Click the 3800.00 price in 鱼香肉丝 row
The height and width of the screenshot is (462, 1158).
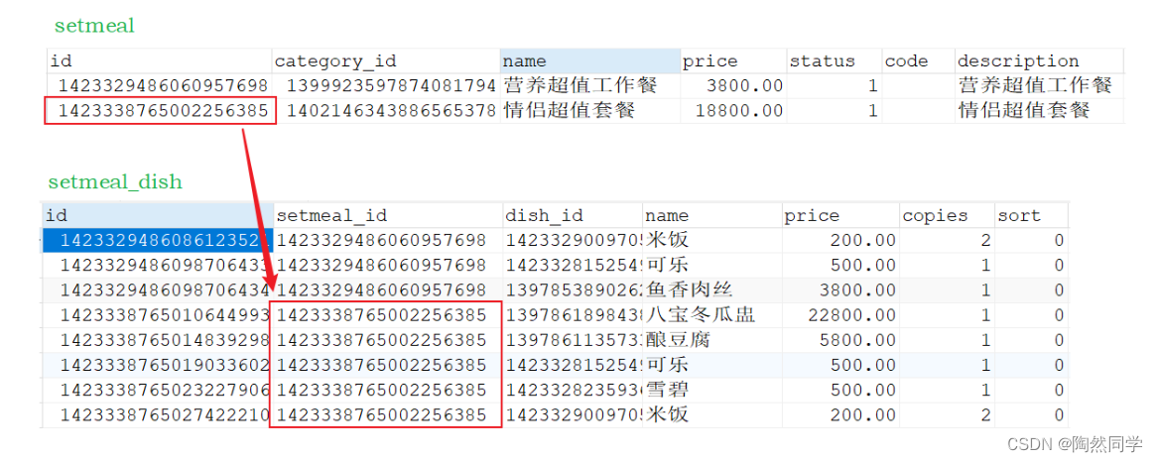point(841,290)
